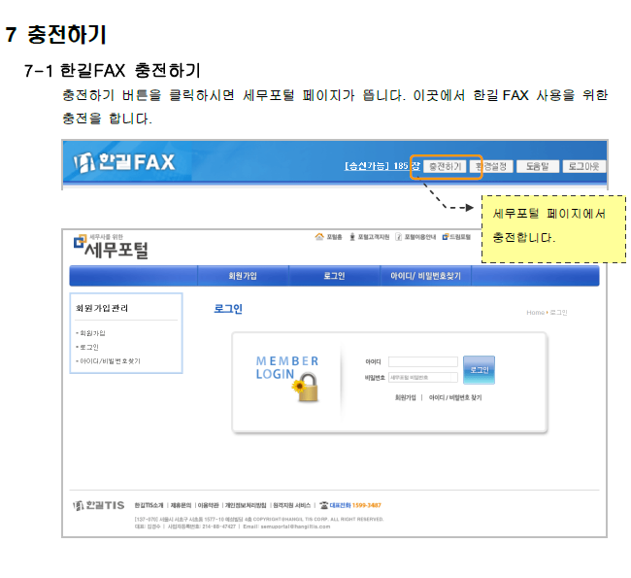Click the 비밀번호 password field
The image size is (631, 578).
(422, 376)
